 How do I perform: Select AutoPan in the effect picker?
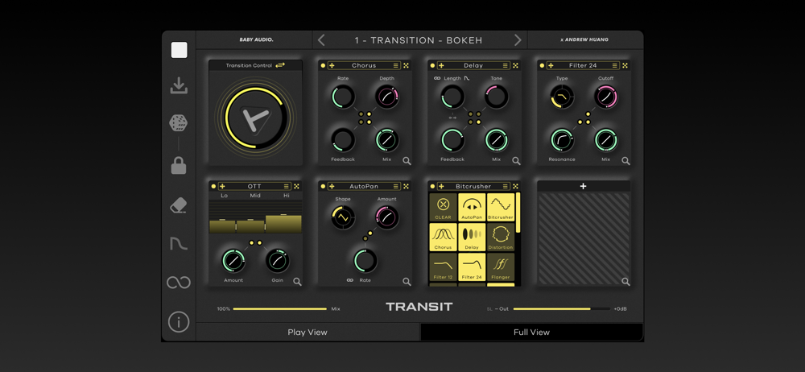click(x=472, y=207)
